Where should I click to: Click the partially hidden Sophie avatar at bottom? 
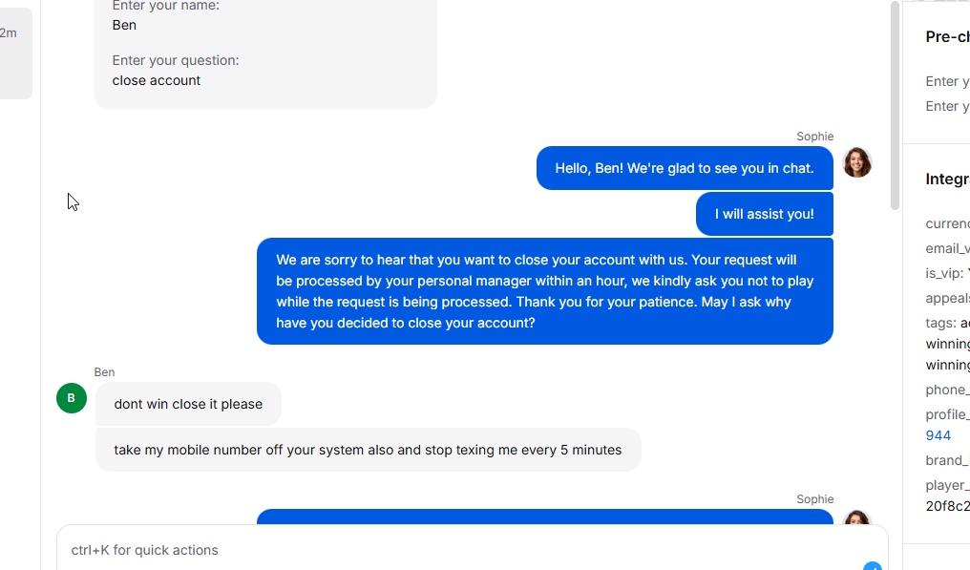pyautogui.click(x=856, y=517)
